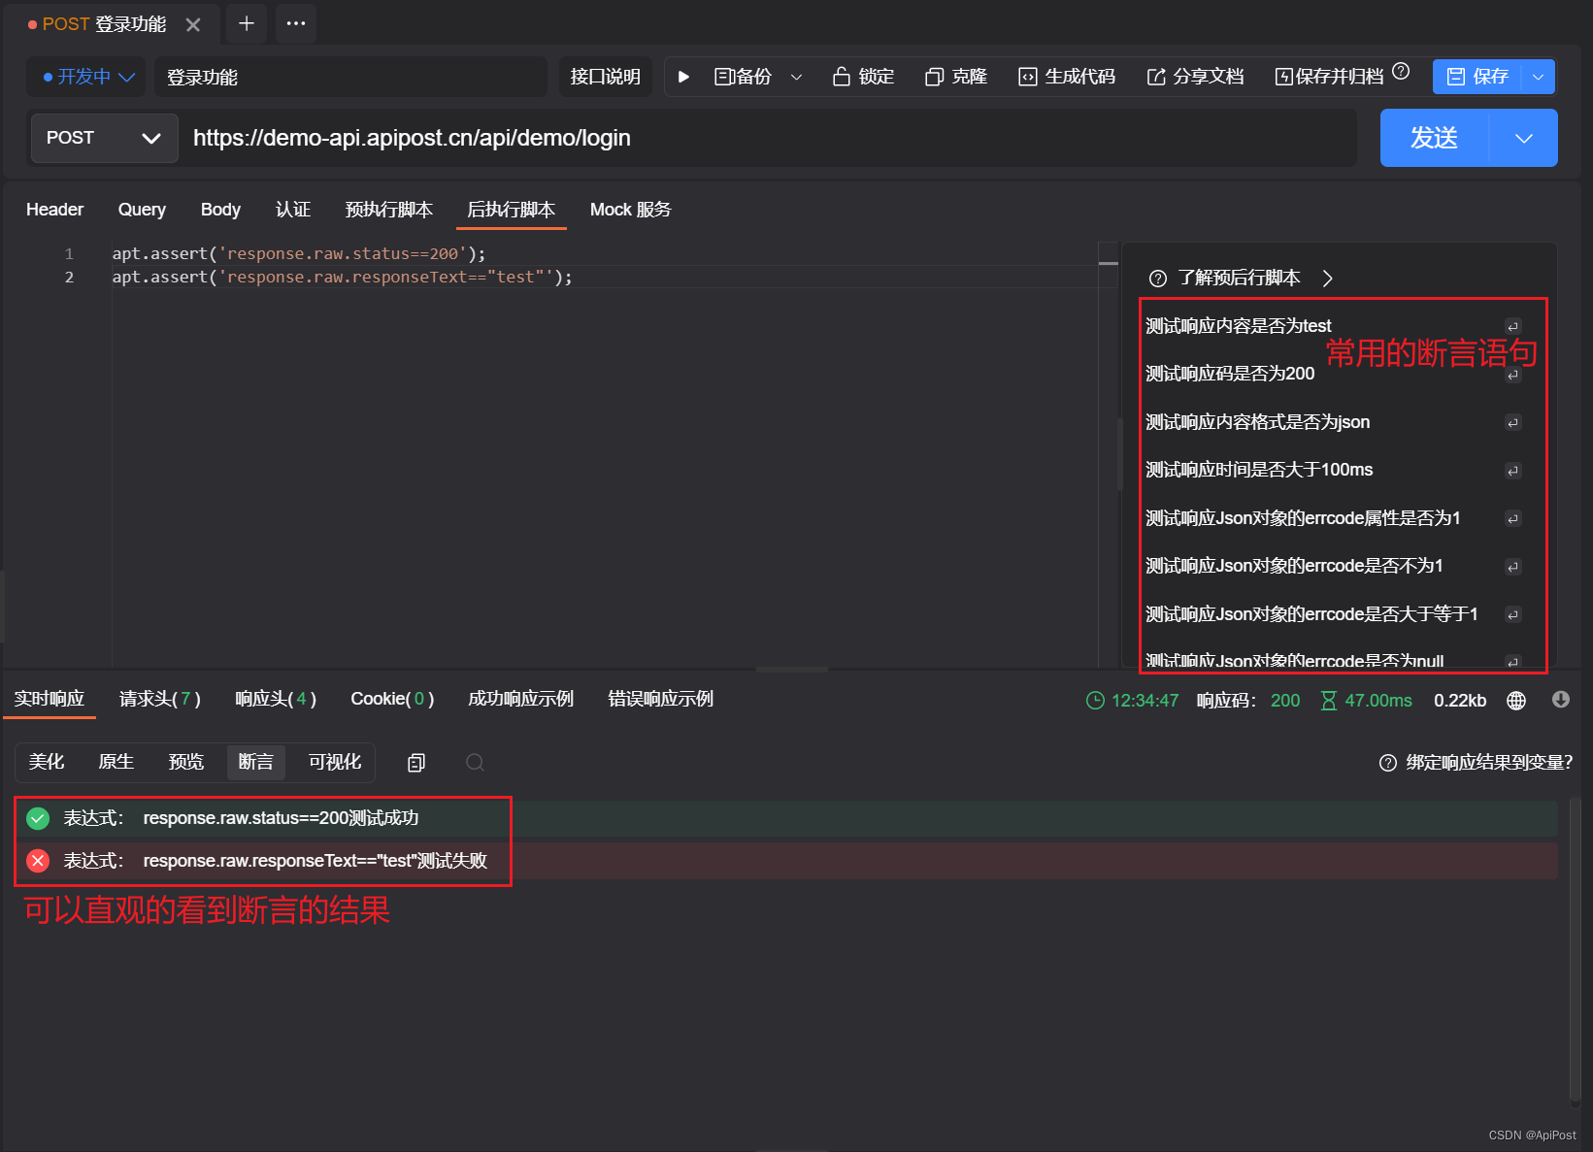This screenshot has height=1152, width=1593.
Task: Open a new request tab with plus
Action: (x=247, y=23)
